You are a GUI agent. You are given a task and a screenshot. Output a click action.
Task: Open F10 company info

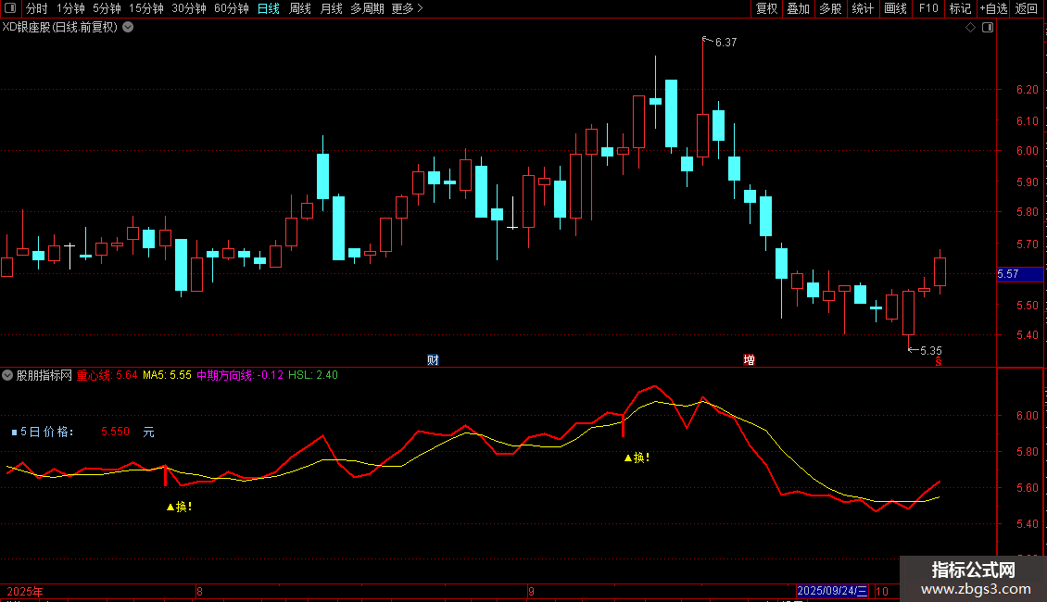coord(928,8)
